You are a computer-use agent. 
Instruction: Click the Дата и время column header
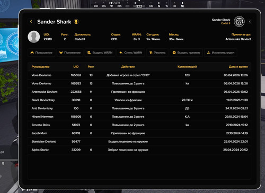238,67
